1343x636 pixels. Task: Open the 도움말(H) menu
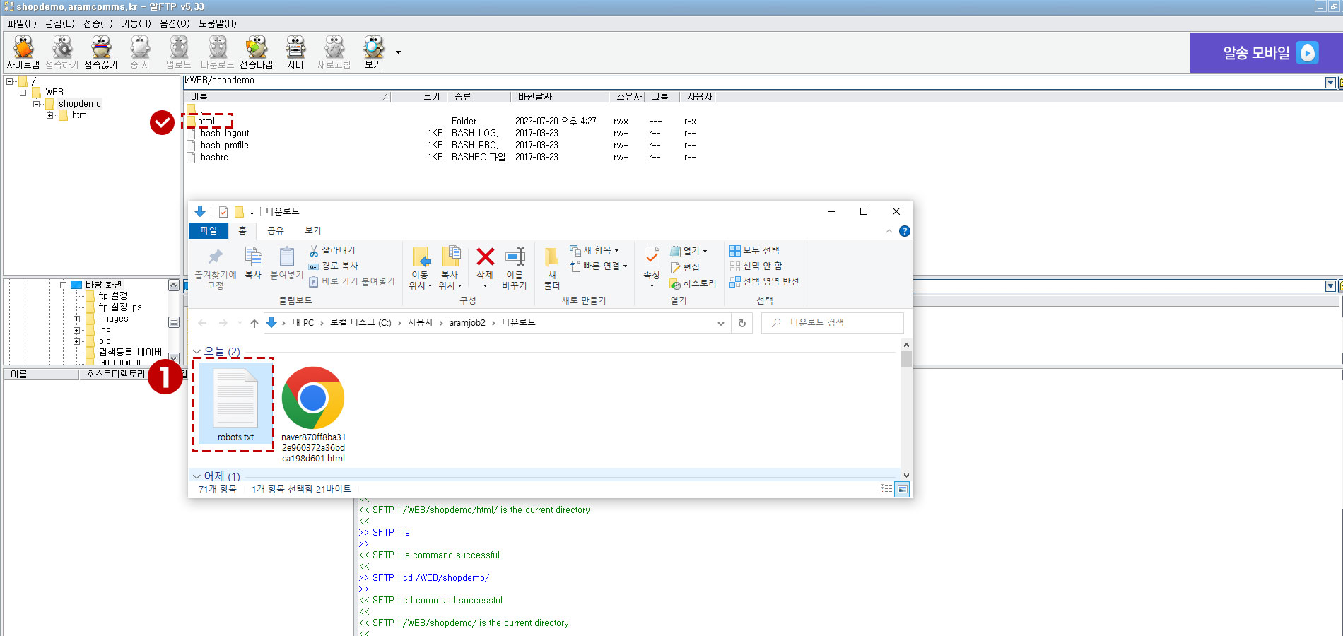point(217,23)
